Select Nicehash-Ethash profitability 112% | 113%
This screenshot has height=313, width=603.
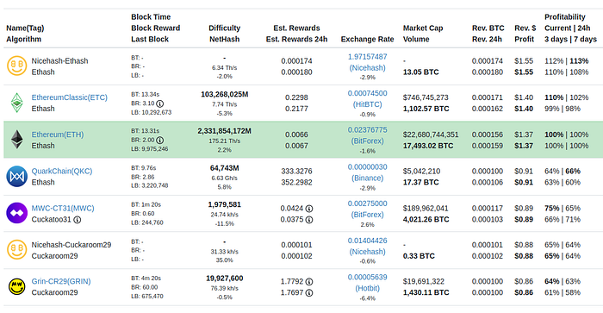click(566, 61)
